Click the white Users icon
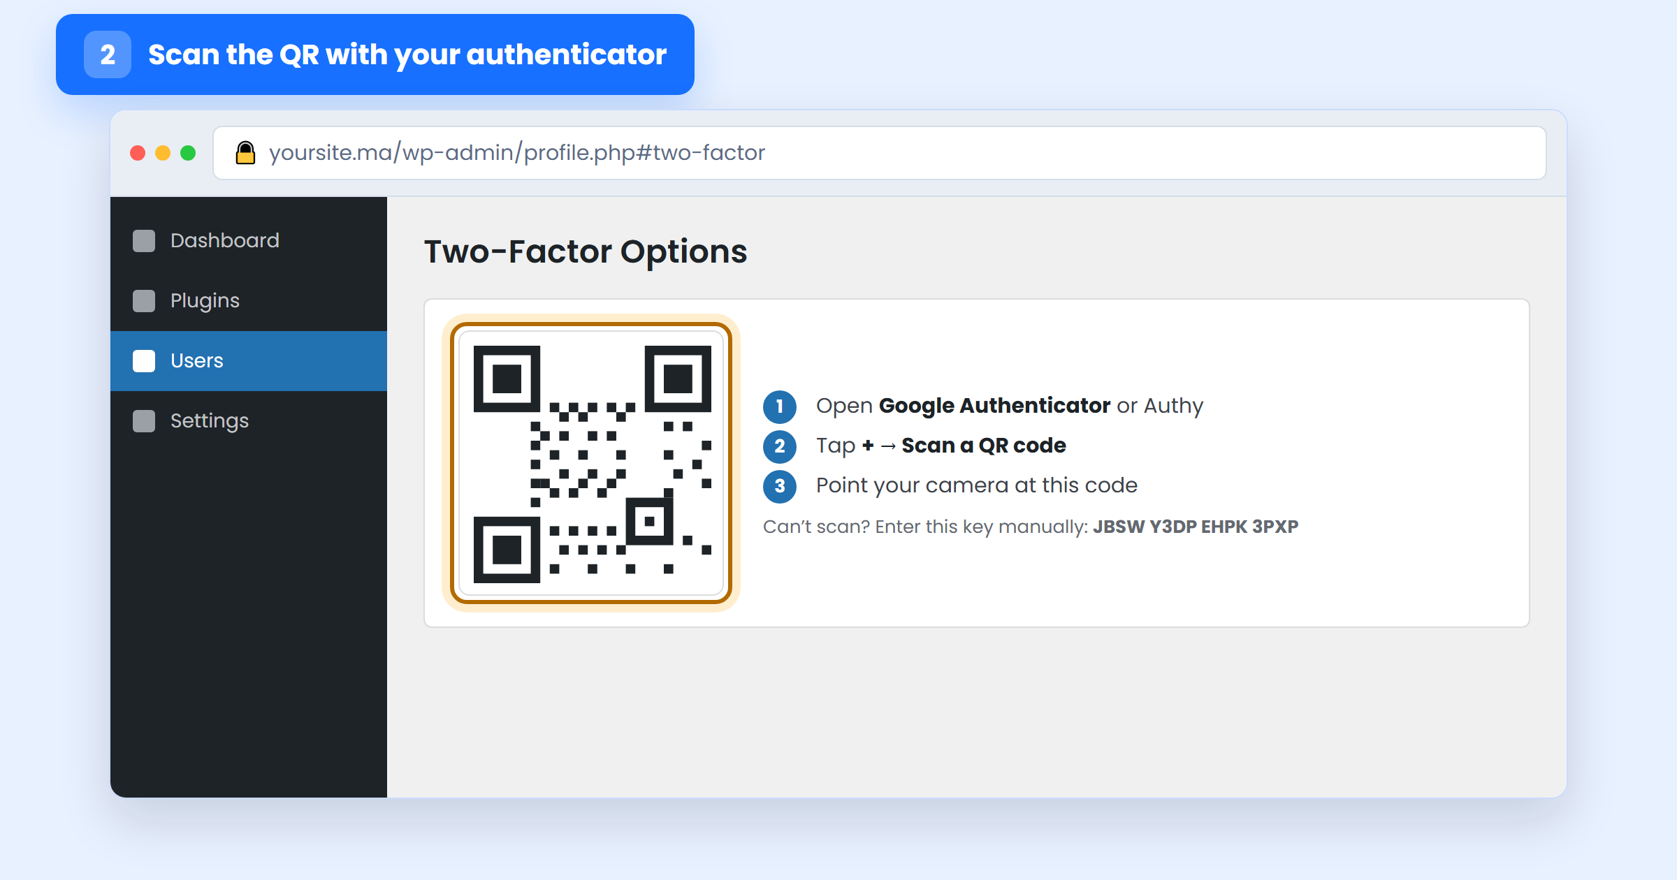 [x=144, y=361]
